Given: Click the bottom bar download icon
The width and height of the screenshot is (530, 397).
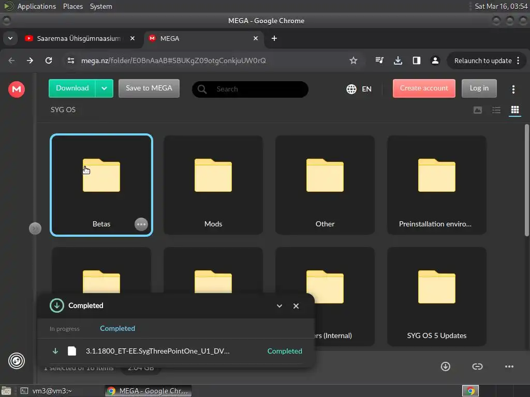Looking at the screenshot, I should point(446,367).
